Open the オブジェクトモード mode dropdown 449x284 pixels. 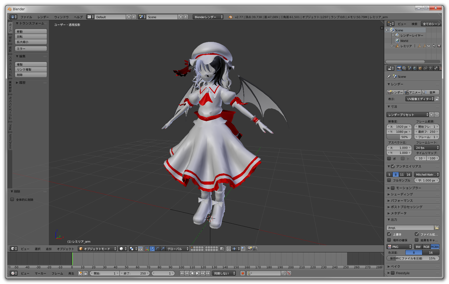point(97,249)
